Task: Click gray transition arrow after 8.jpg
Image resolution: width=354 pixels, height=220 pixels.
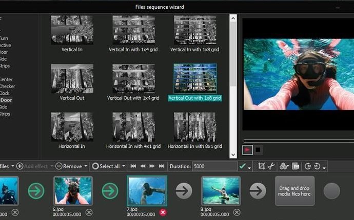Action: point(258,191)
